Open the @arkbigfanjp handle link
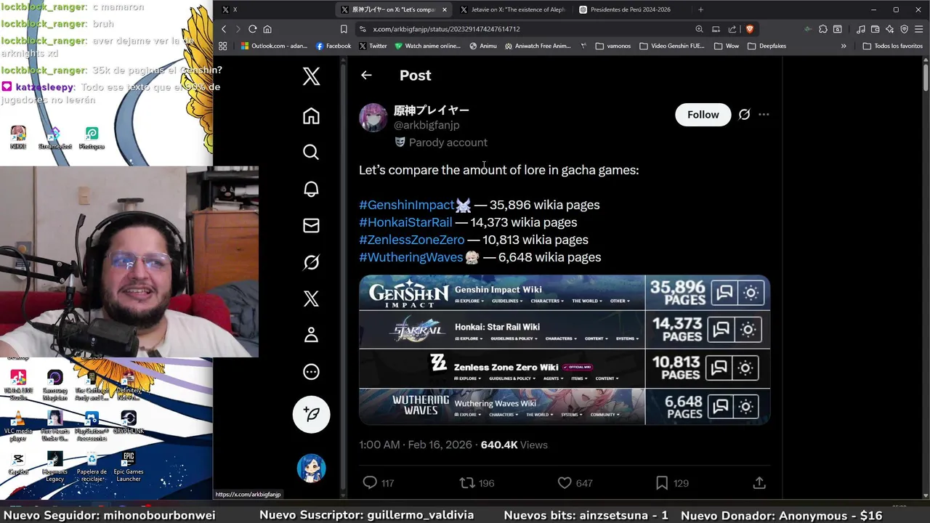The image size is (930, 523). (x=426, y=125)
